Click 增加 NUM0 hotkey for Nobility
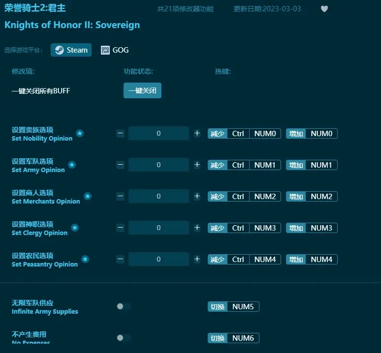Image resolution: width=381 pixels, height=353 pixels. (x=312, y=133)
